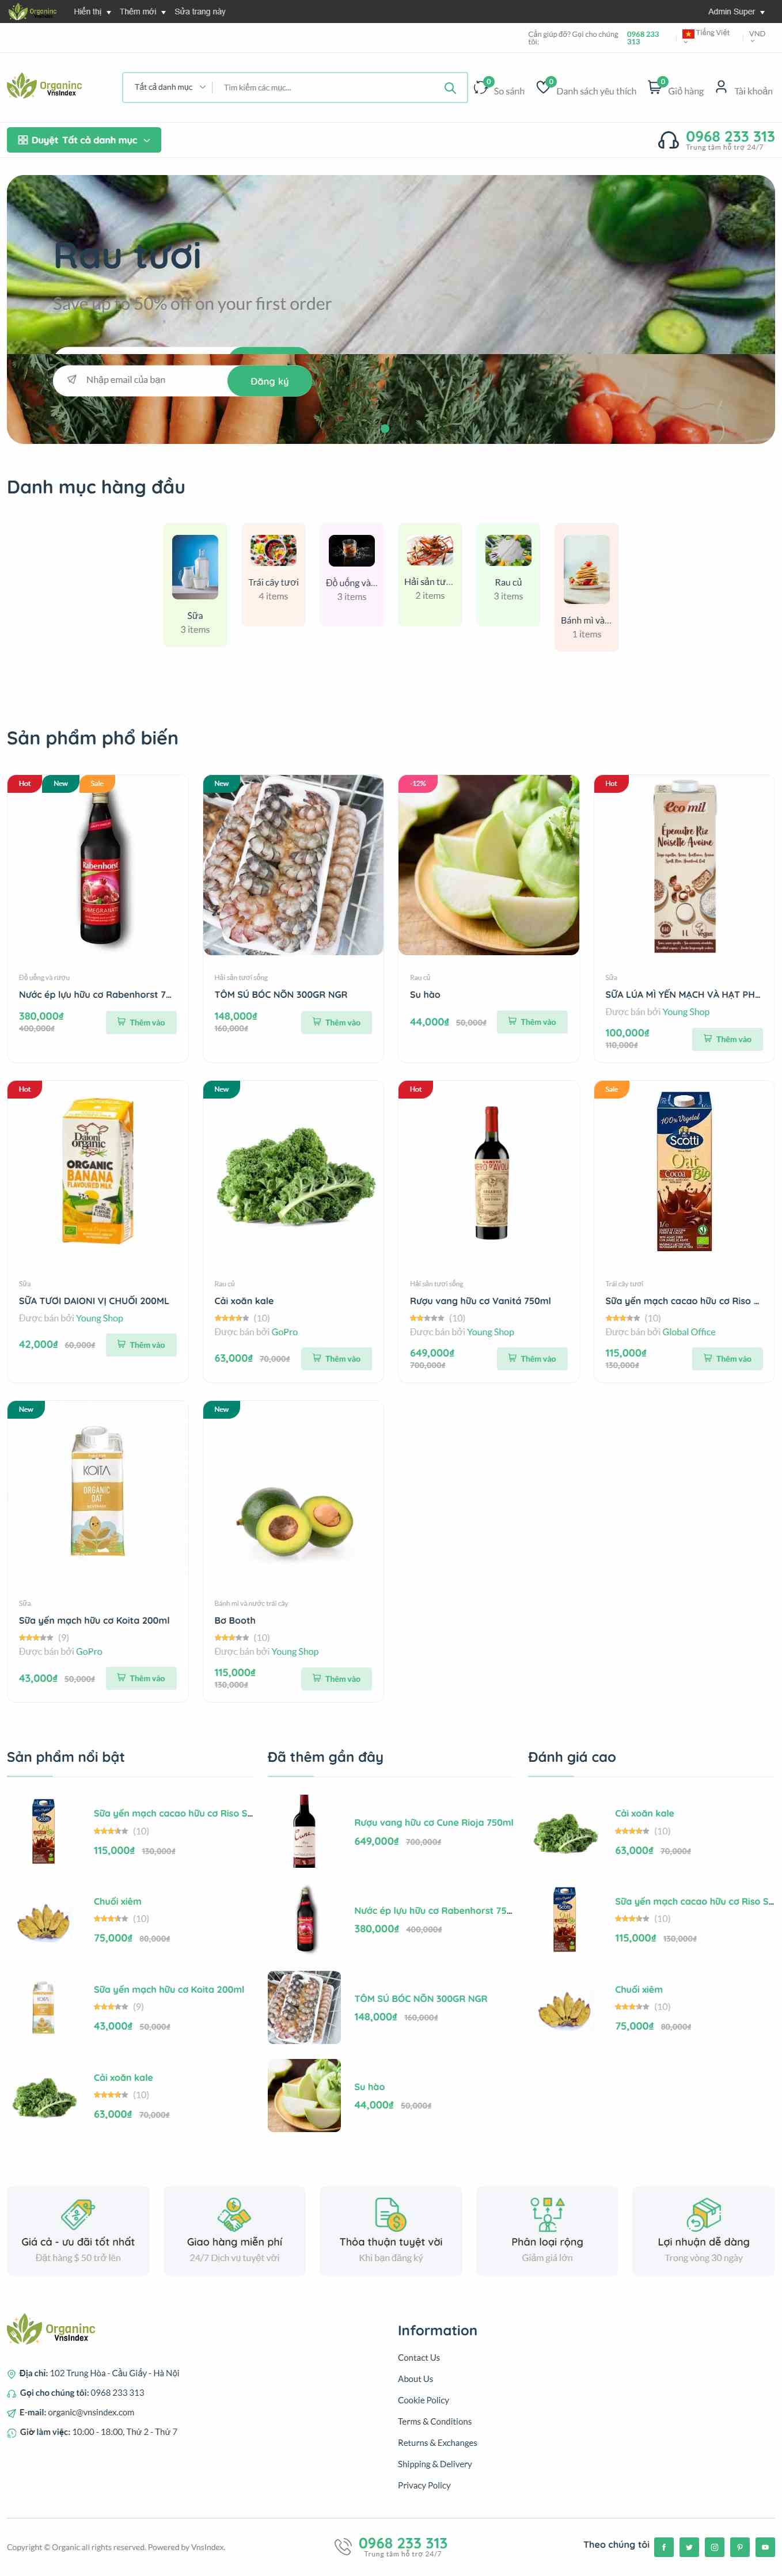The image size is (782, 2576).
Task: Open the Pinterest icon in footer
Action: [x=740, y=2547]
